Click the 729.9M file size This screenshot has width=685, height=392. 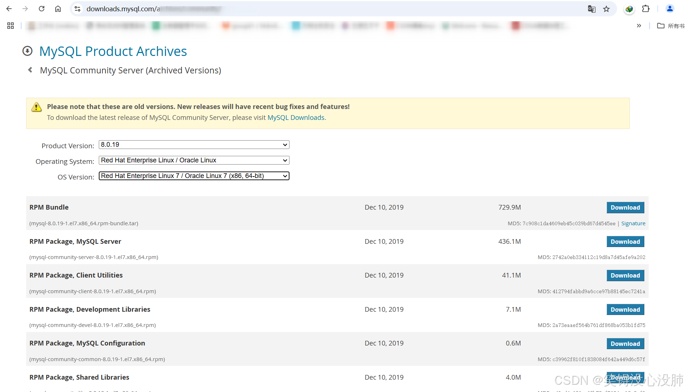(x=510, y=207)
